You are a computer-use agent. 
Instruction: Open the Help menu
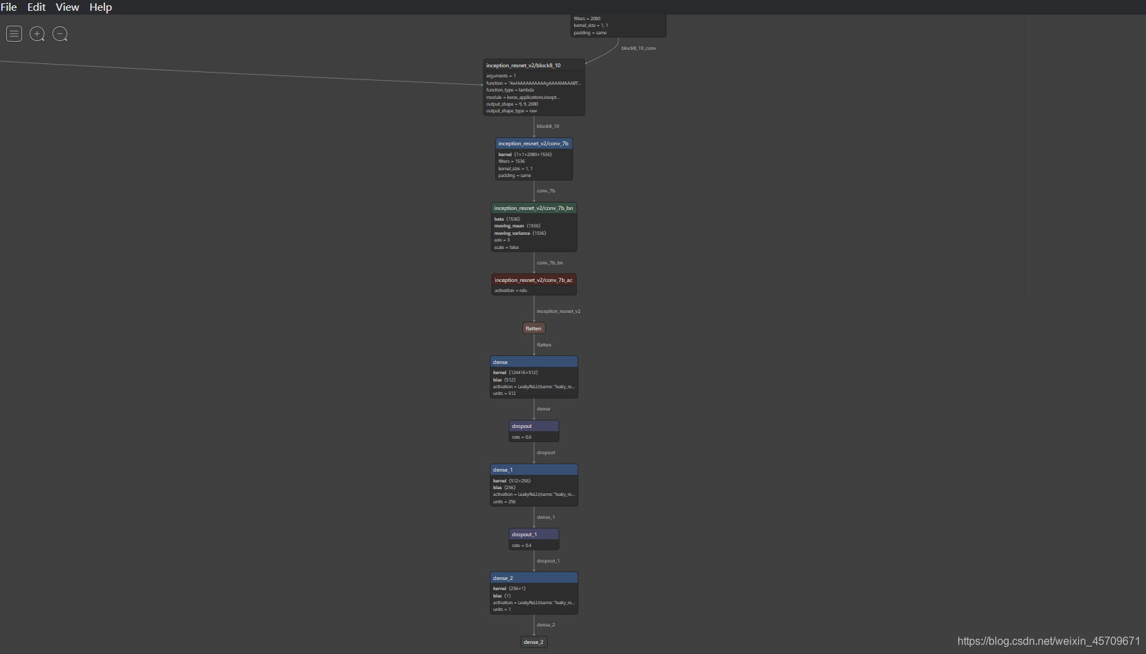tap(100, 7)
